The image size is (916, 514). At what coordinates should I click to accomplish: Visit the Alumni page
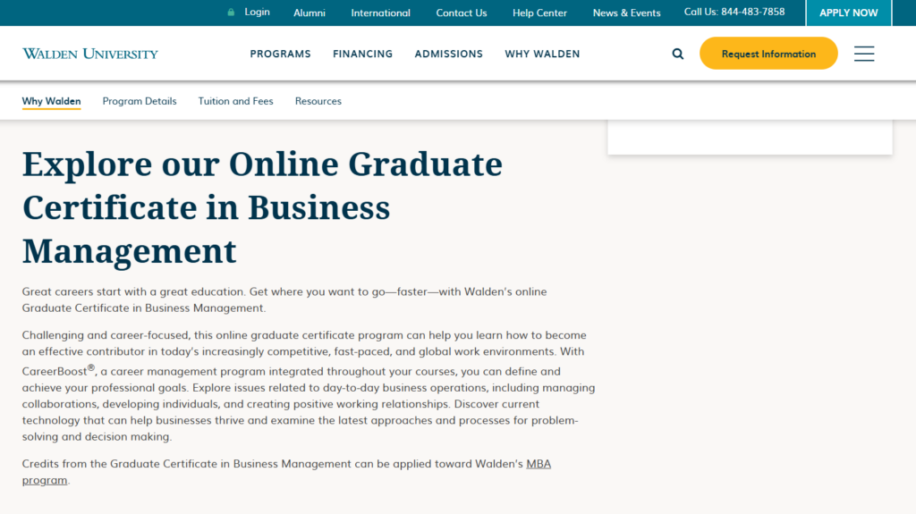pyautogui.click(x=309, y=13)
